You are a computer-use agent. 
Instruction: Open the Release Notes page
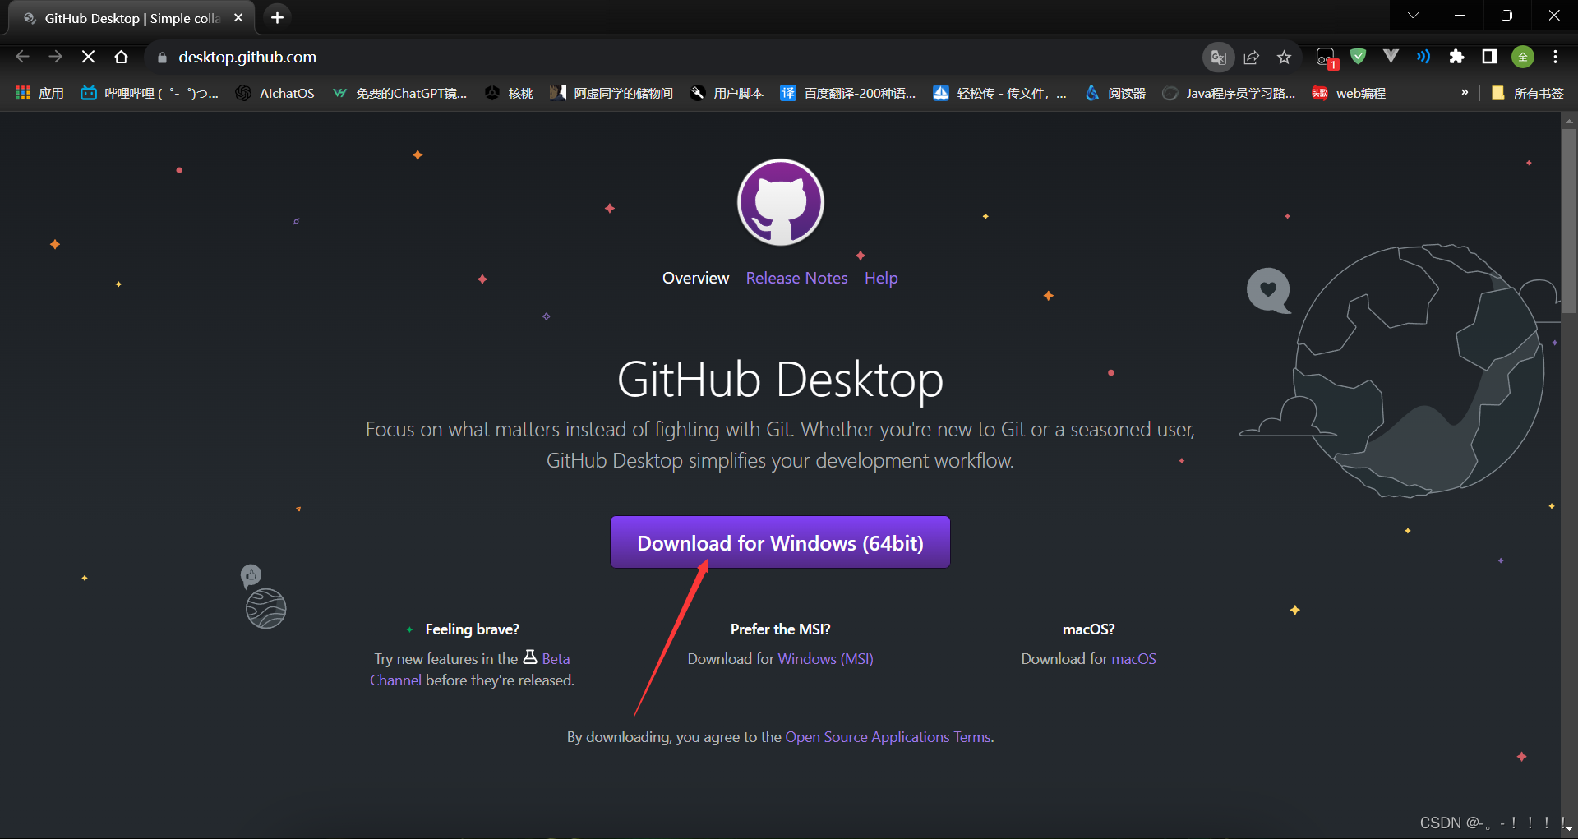[796, 278]
